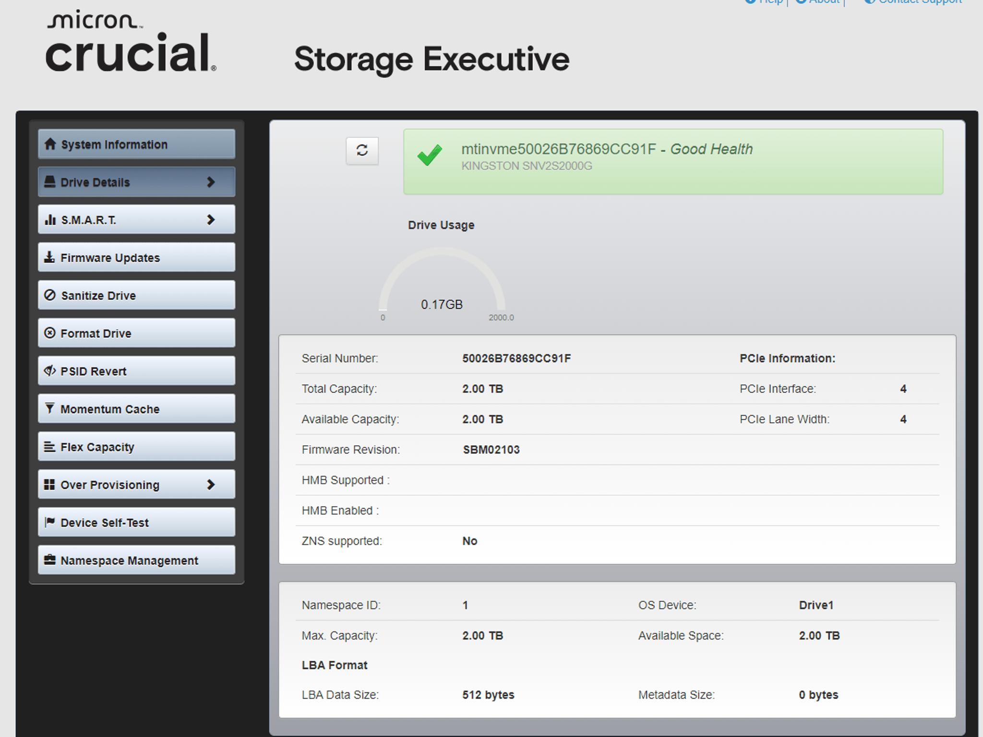Click the HMB Supported label
This screenshot has height=737, width=983.
pyautogui.click(x=346, y=480)
